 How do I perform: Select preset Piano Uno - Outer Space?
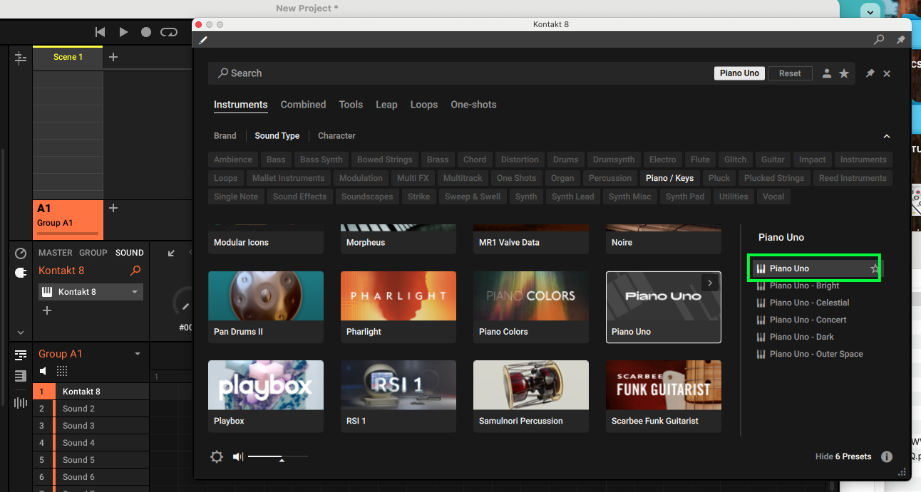pyautogui.click(x=816, y=354)
